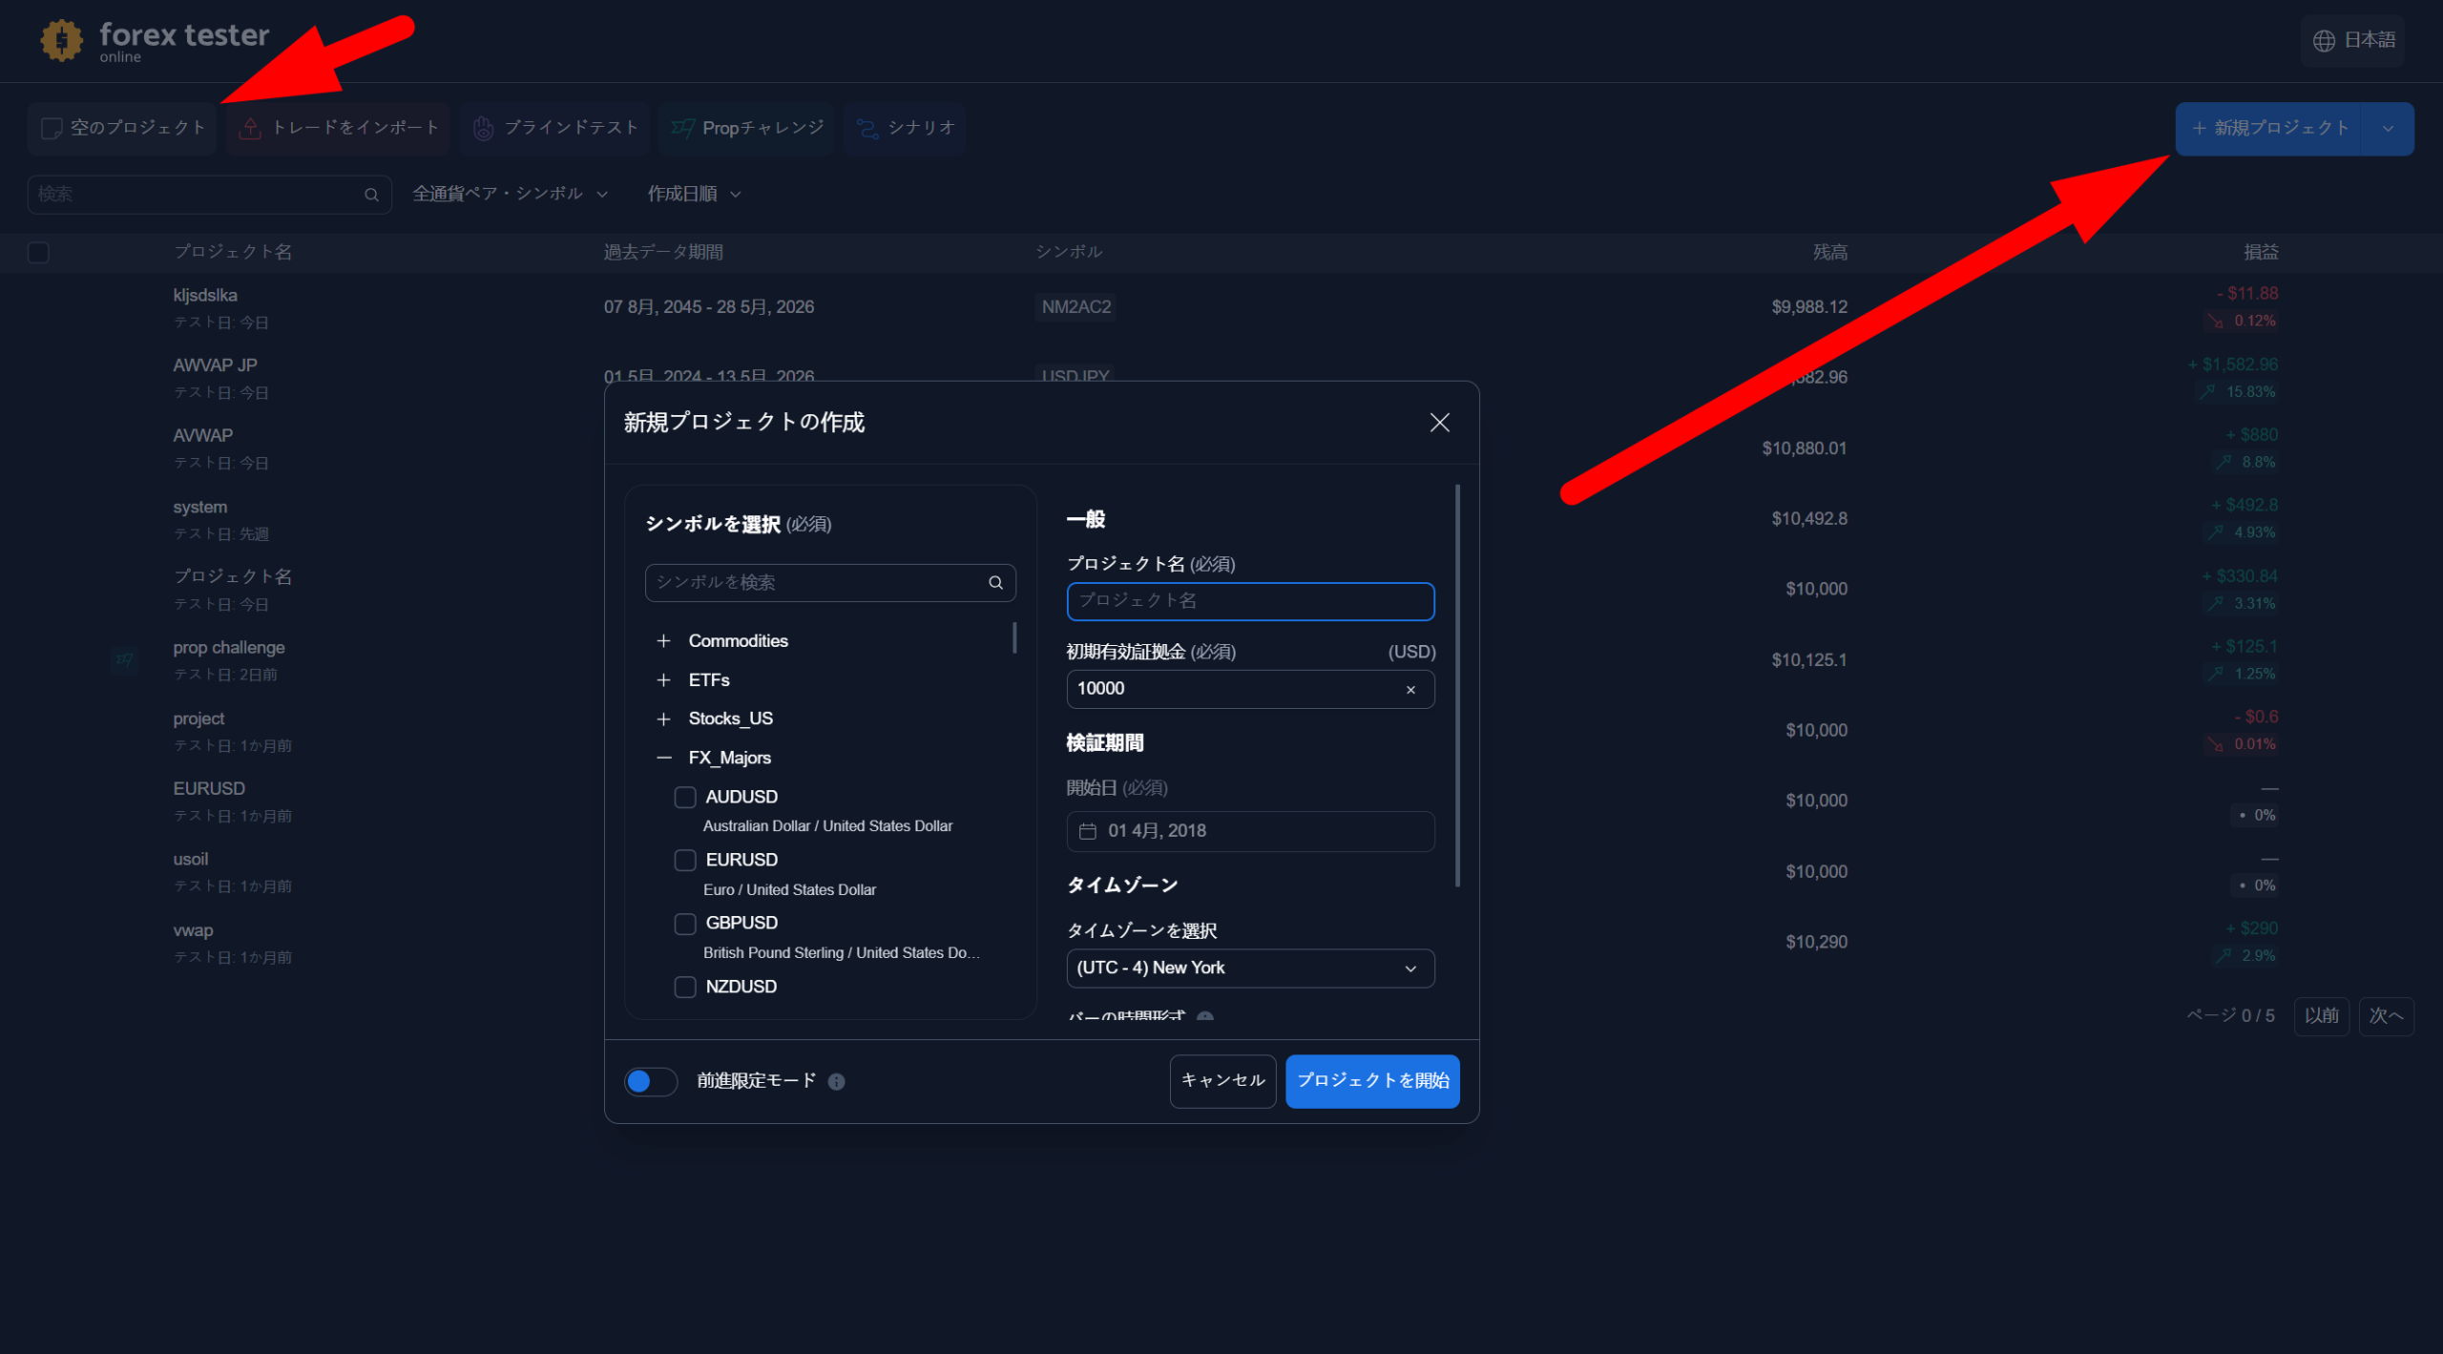2443x1354 pixels.
Task: Go to next page with 次へ button
Action: click(x=2386, y=1016)
